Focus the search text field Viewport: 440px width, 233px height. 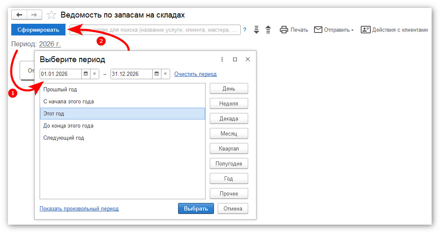tap(155, 30)
